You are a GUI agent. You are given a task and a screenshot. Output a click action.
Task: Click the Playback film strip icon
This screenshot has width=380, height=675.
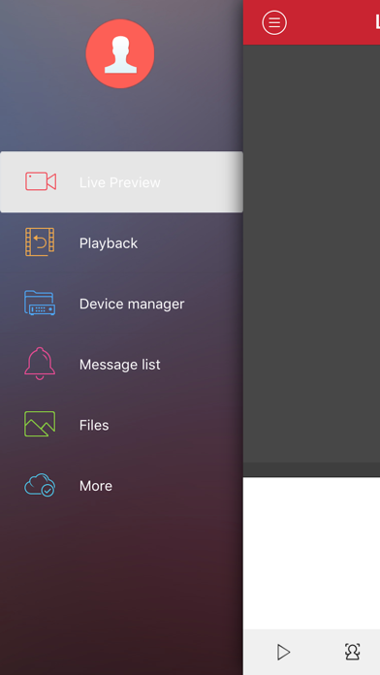click(40, 241)
